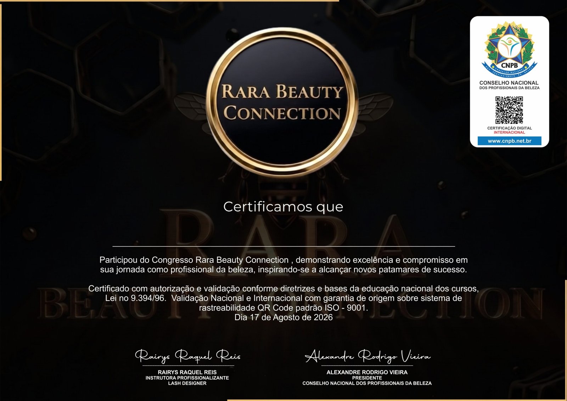Click the "Certificamos que" heading
Image resolution: width=567 pixels, height=401 pixels.
point(283,207)
